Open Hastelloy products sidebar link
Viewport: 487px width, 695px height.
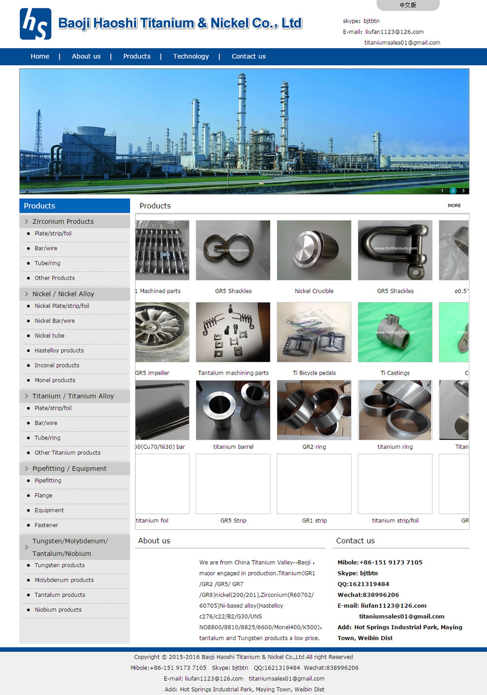(59, 351)
